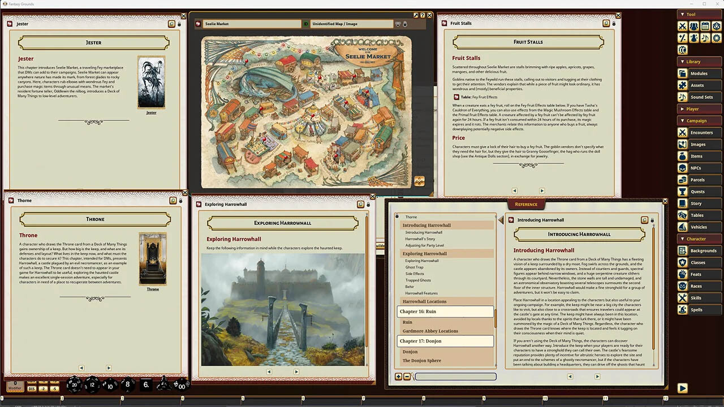
Task: Toggle the lock icon on the Jester window
Action: [180, 24]
